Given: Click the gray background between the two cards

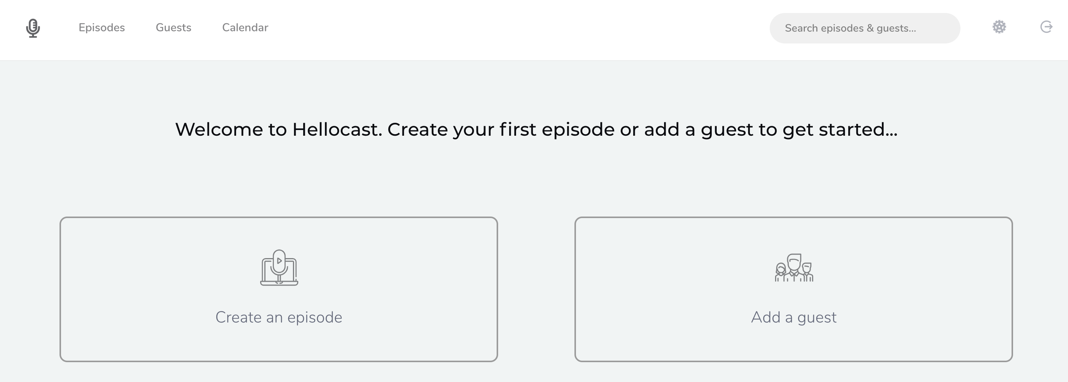Looking at the screenshot, I should pyautogui.click(x=536, y=289).
